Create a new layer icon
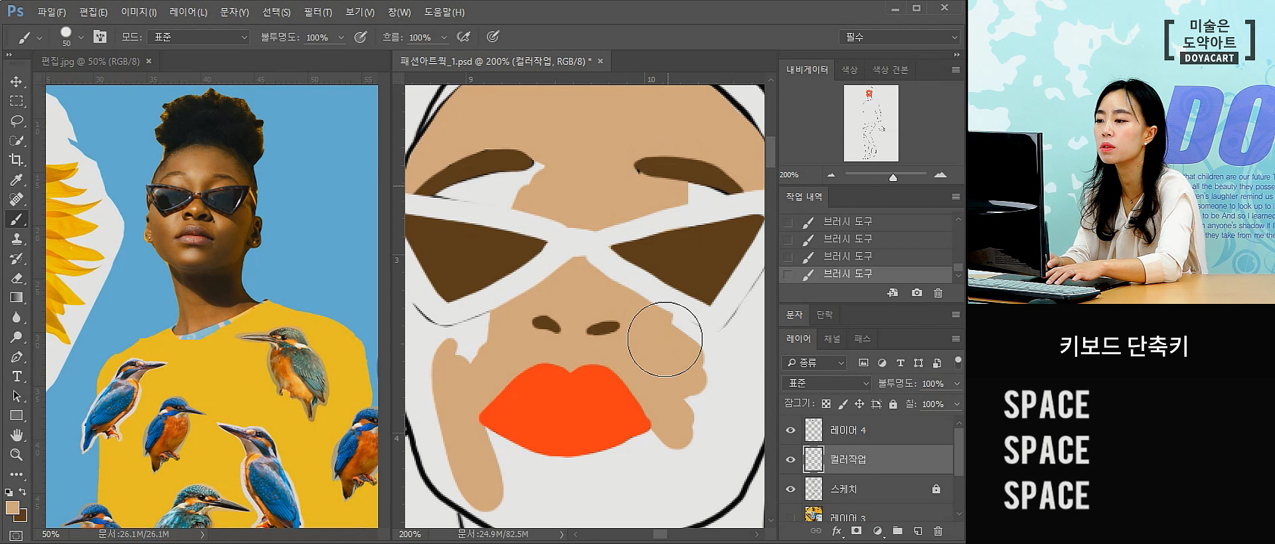Image resolution: width=1275 pixels, height=544 pixels. click(918, 531)
